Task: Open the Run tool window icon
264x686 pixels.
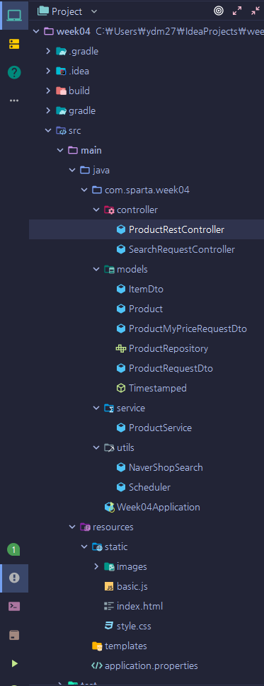Action: point(14,663)
